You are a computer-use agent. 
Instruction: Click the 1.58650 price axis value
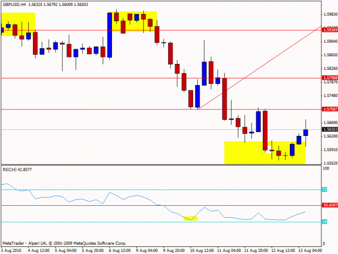coord(330,55)
